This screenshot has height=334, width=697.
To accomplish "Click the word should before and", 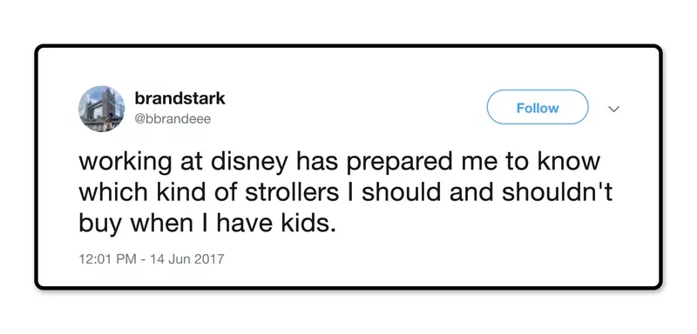I will (402, 193).
